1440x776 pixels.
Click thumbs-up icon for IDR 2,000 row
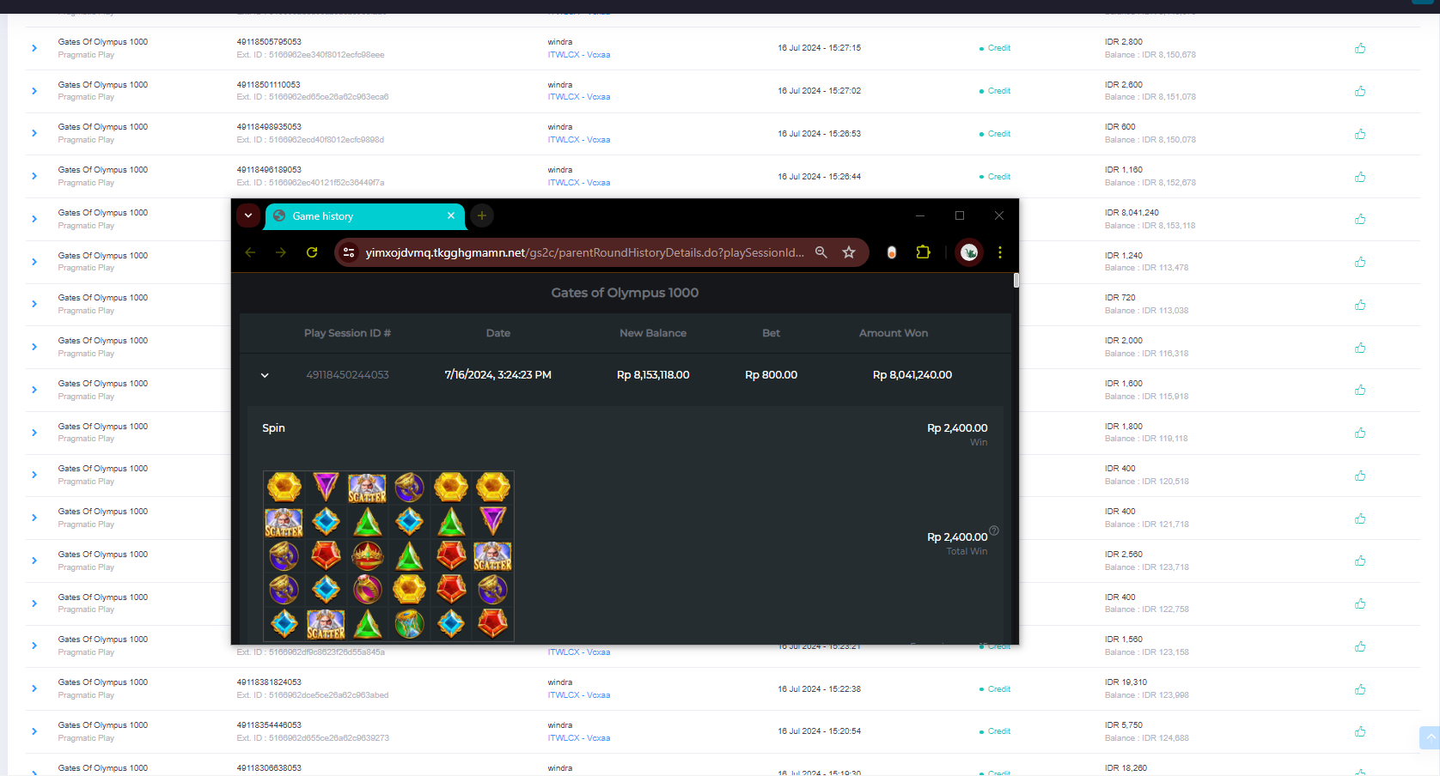coord(1360,348)
